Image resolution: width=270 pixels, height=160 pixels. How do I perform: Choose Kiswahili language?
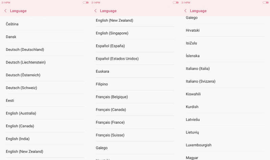point(193,94)
